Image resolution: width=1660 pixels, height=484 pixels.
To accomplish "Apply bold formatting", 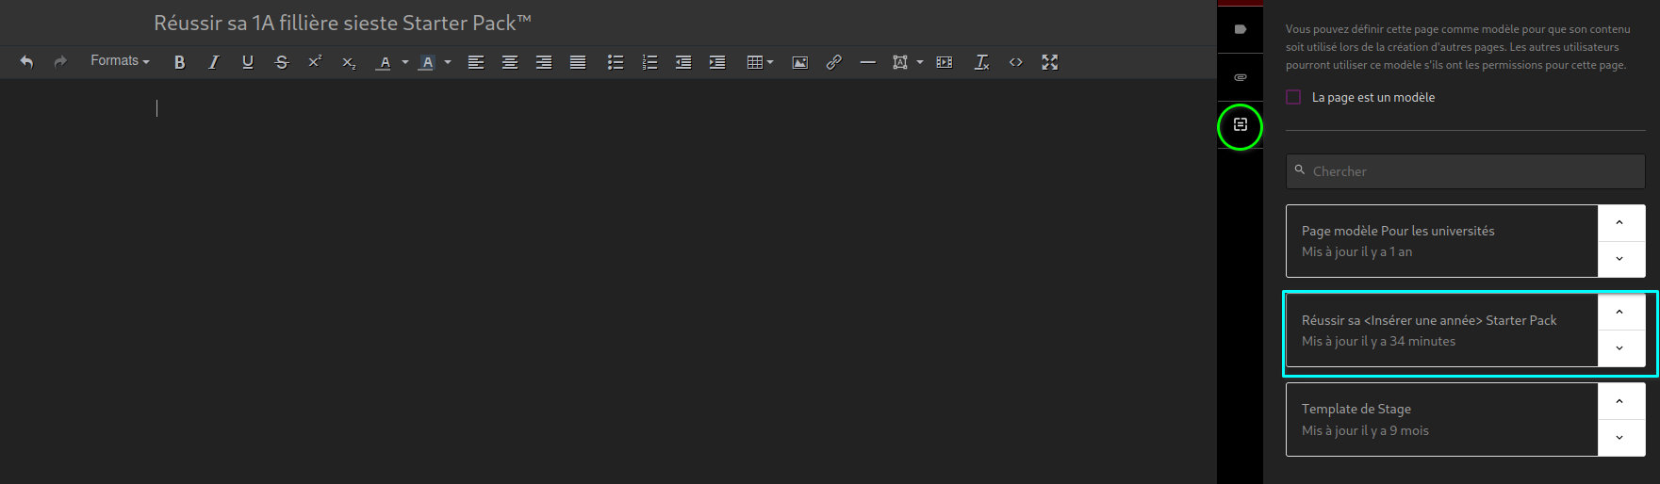I will 179,62.
